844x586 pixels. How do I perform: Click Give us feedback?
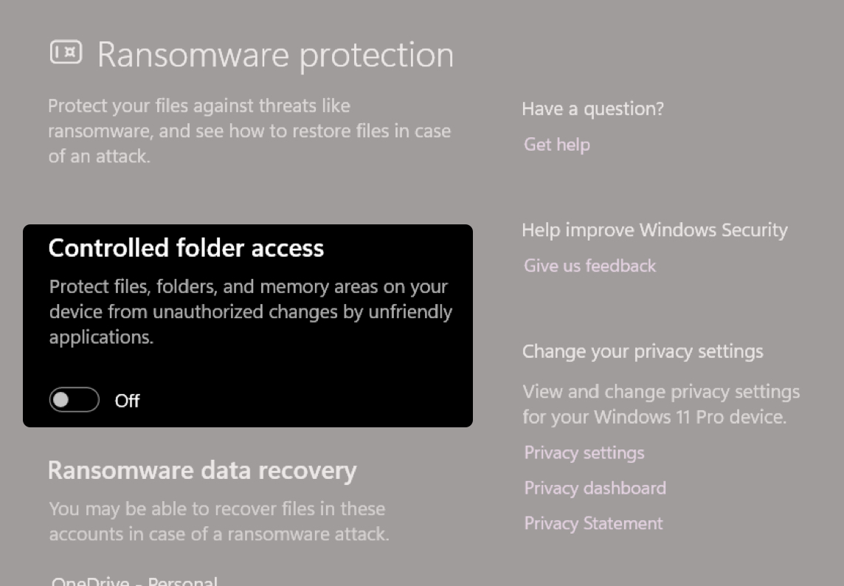[589, 266]
